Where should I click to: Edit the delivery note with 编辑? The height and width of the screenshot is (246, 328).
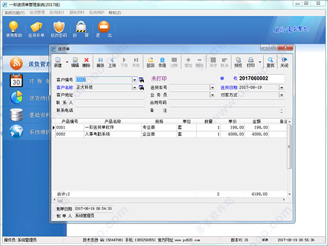[75, 62]
